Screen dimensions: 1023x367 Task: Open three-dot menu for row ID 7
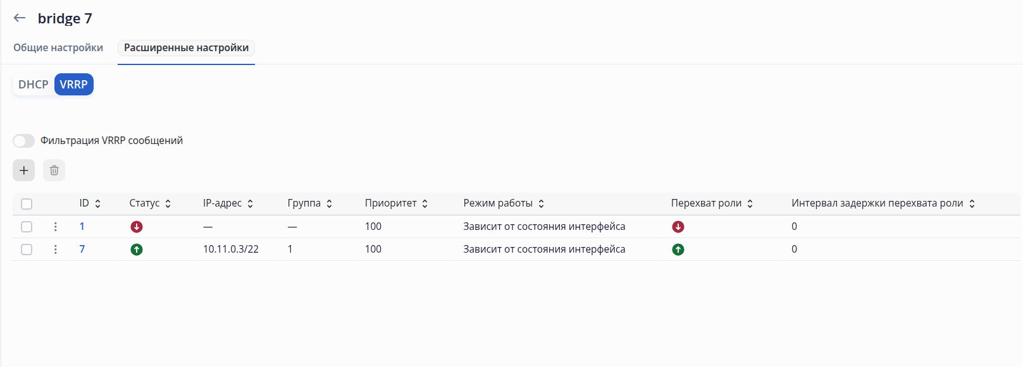click(x=56, y=250)
